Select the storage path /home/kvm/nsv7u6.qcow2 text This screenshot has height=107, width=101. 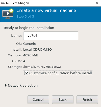point(42,67)
